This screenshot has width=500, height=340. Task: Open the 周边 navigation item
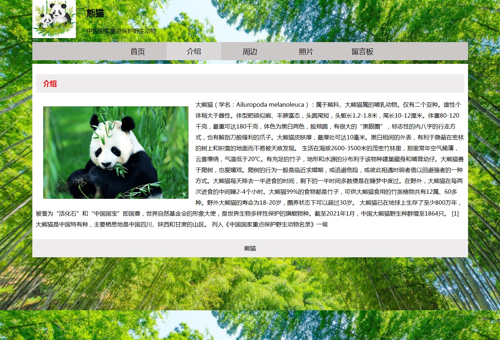point(250,52)
